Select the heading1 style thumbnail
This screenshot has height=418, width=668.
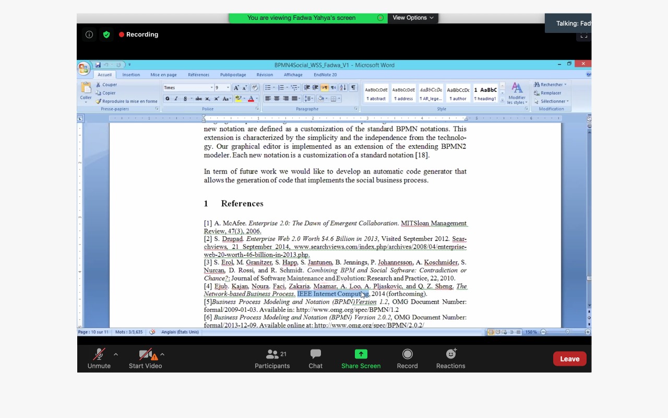[x=485, y=93]
